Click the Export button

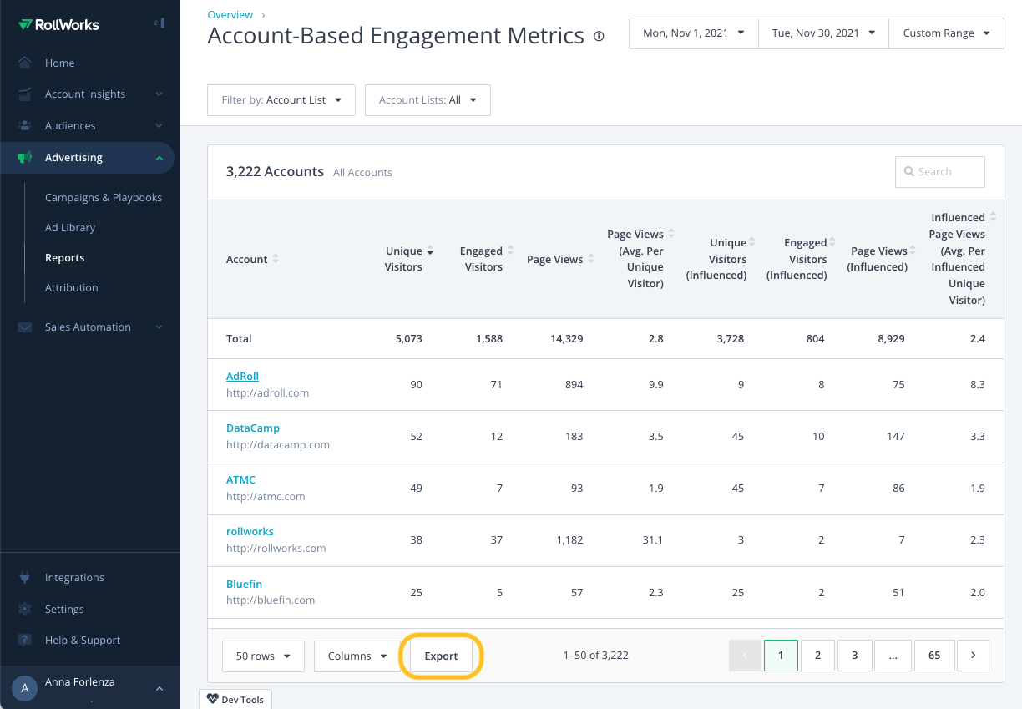[x=441, y=656]
